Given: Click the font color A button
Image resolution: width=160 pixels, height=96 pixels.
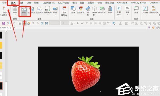Looking at the screenshot, I should click(x=72, y=23).
